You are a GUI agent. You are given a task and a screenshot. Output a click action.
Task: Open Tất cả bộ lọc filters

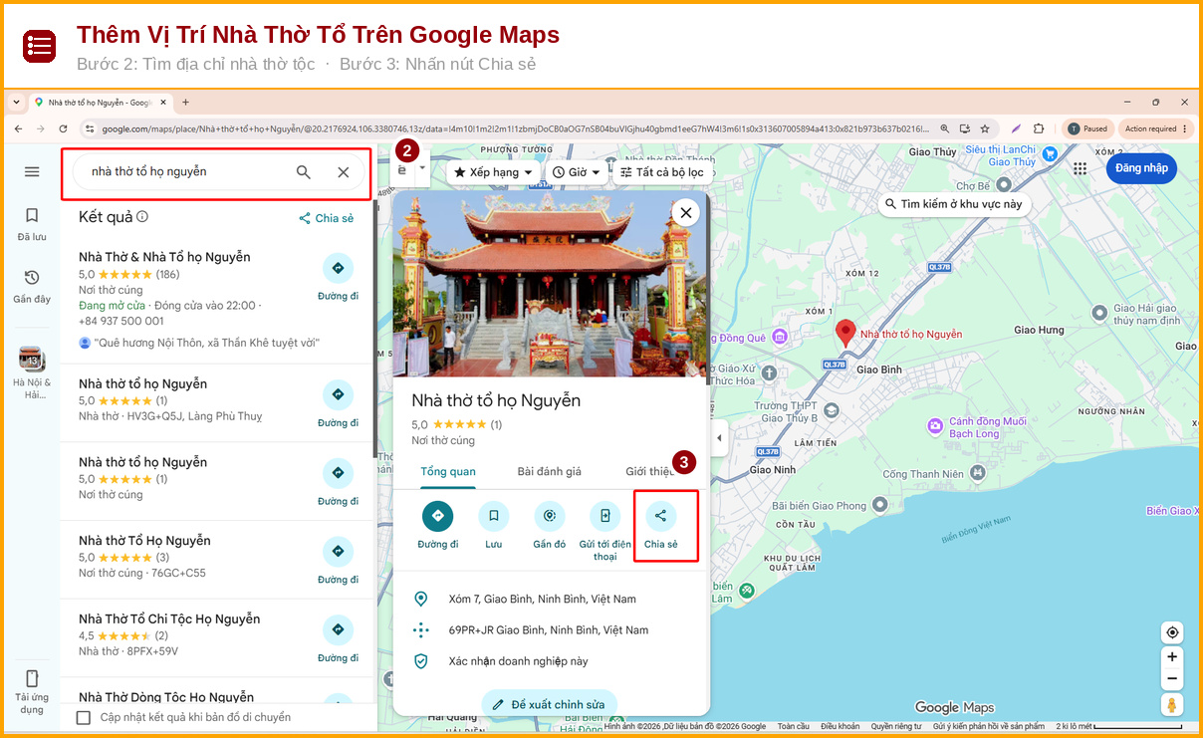pyautogui.click(x=661, y=172)
